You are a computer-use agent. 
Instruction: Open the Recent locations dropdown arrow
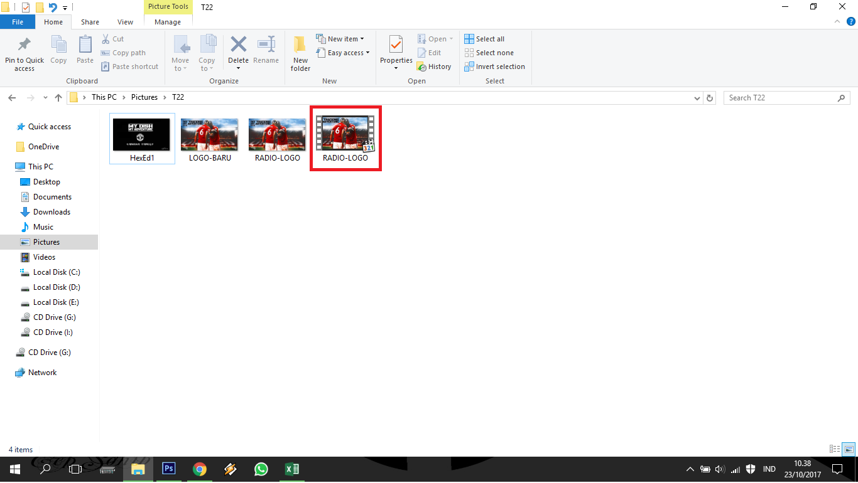pyautogui.click(x=45, y=98)
